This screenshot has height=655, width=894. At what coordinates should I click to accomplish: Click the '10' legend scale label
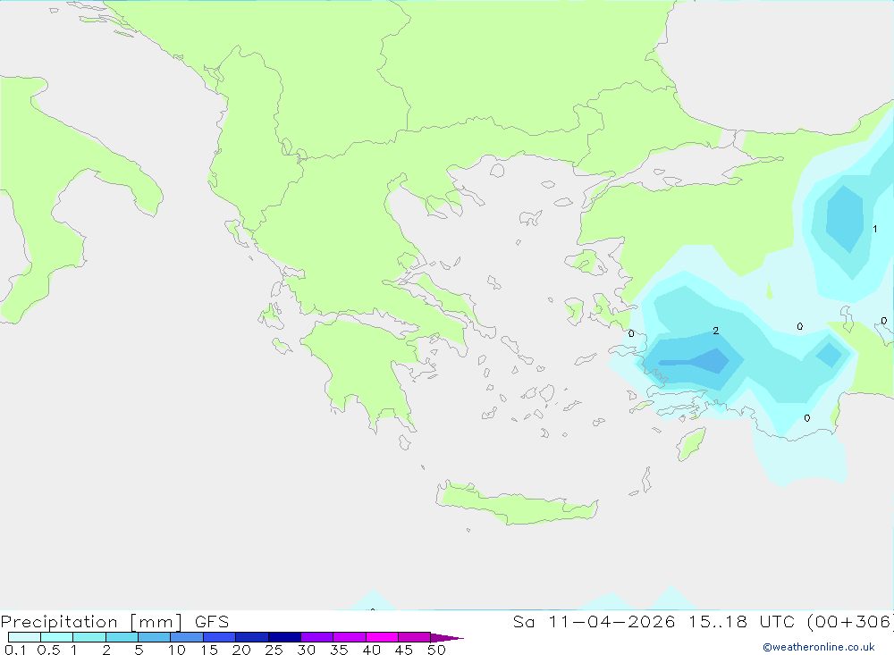click(177, 650)
